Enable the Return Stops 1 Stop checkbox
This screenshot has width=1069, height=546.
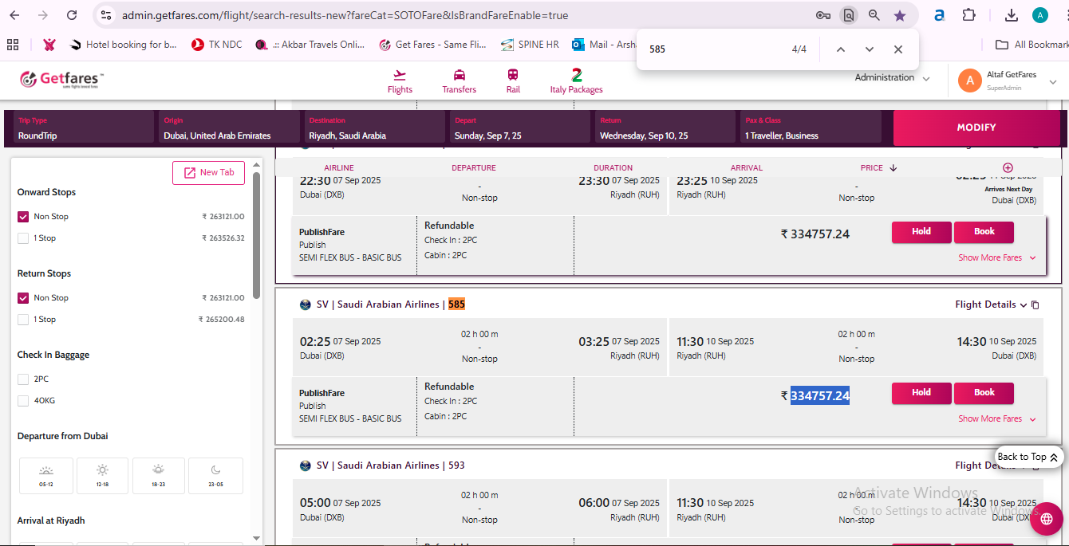23,320
